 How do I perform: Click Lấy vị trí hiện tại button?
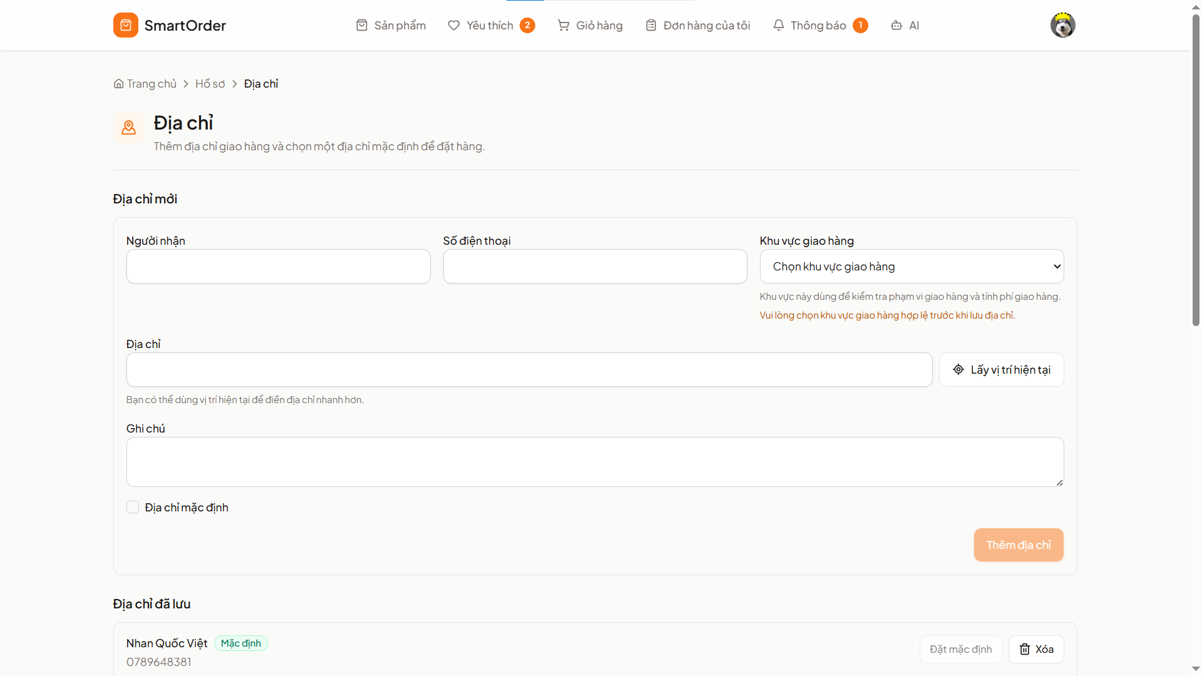click(1001, 370)
